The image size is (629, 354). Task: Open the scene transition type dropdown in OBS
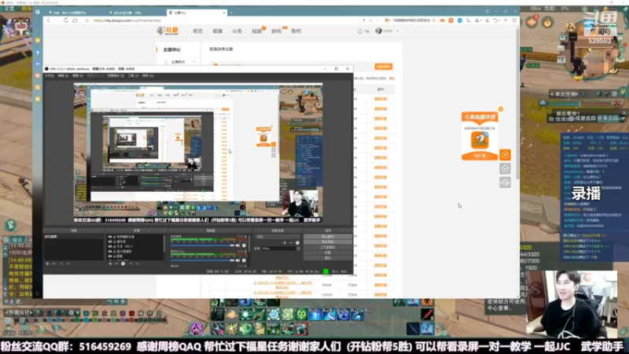tap(278, 237)
